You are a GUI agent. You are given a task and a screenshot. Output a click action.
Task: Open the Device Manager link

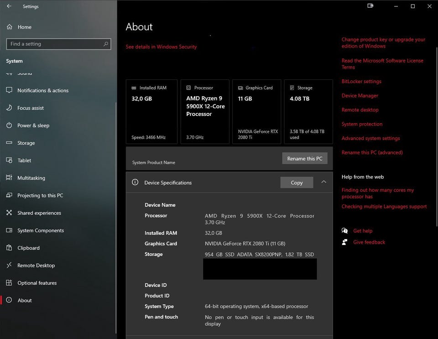360,96
